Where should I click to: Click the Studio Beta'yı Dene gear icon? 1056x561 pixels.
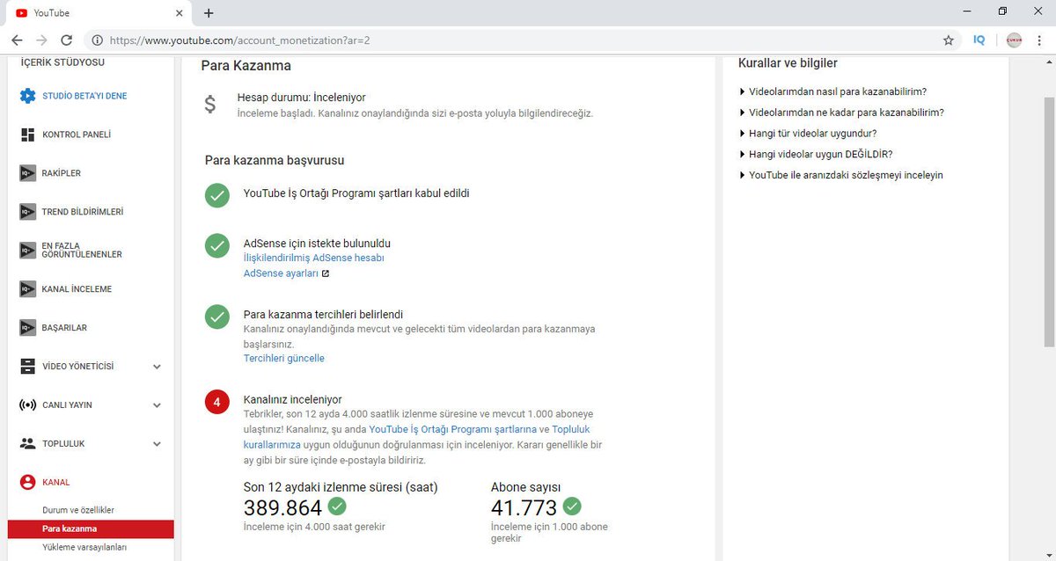pos(27,96)
